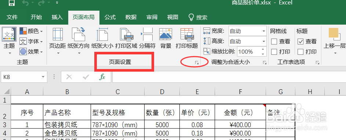This screenshot has width=346, height=140.
Task: Increase 缩放比例 with the up spinner
Action: pos(263,50)
